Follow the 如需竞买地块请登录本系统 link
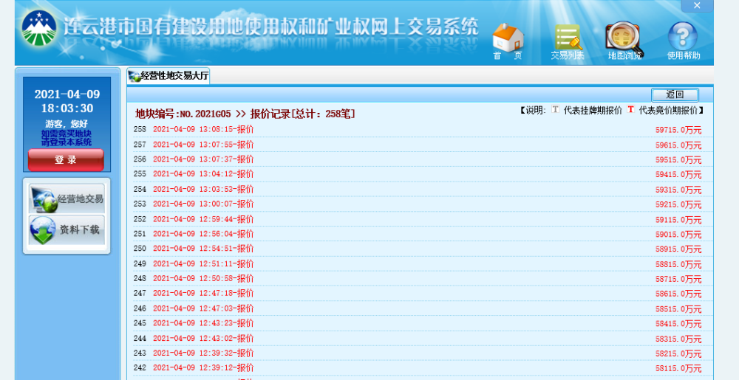The height and width of the screenshot is (380, 739). tap(67, 138)
